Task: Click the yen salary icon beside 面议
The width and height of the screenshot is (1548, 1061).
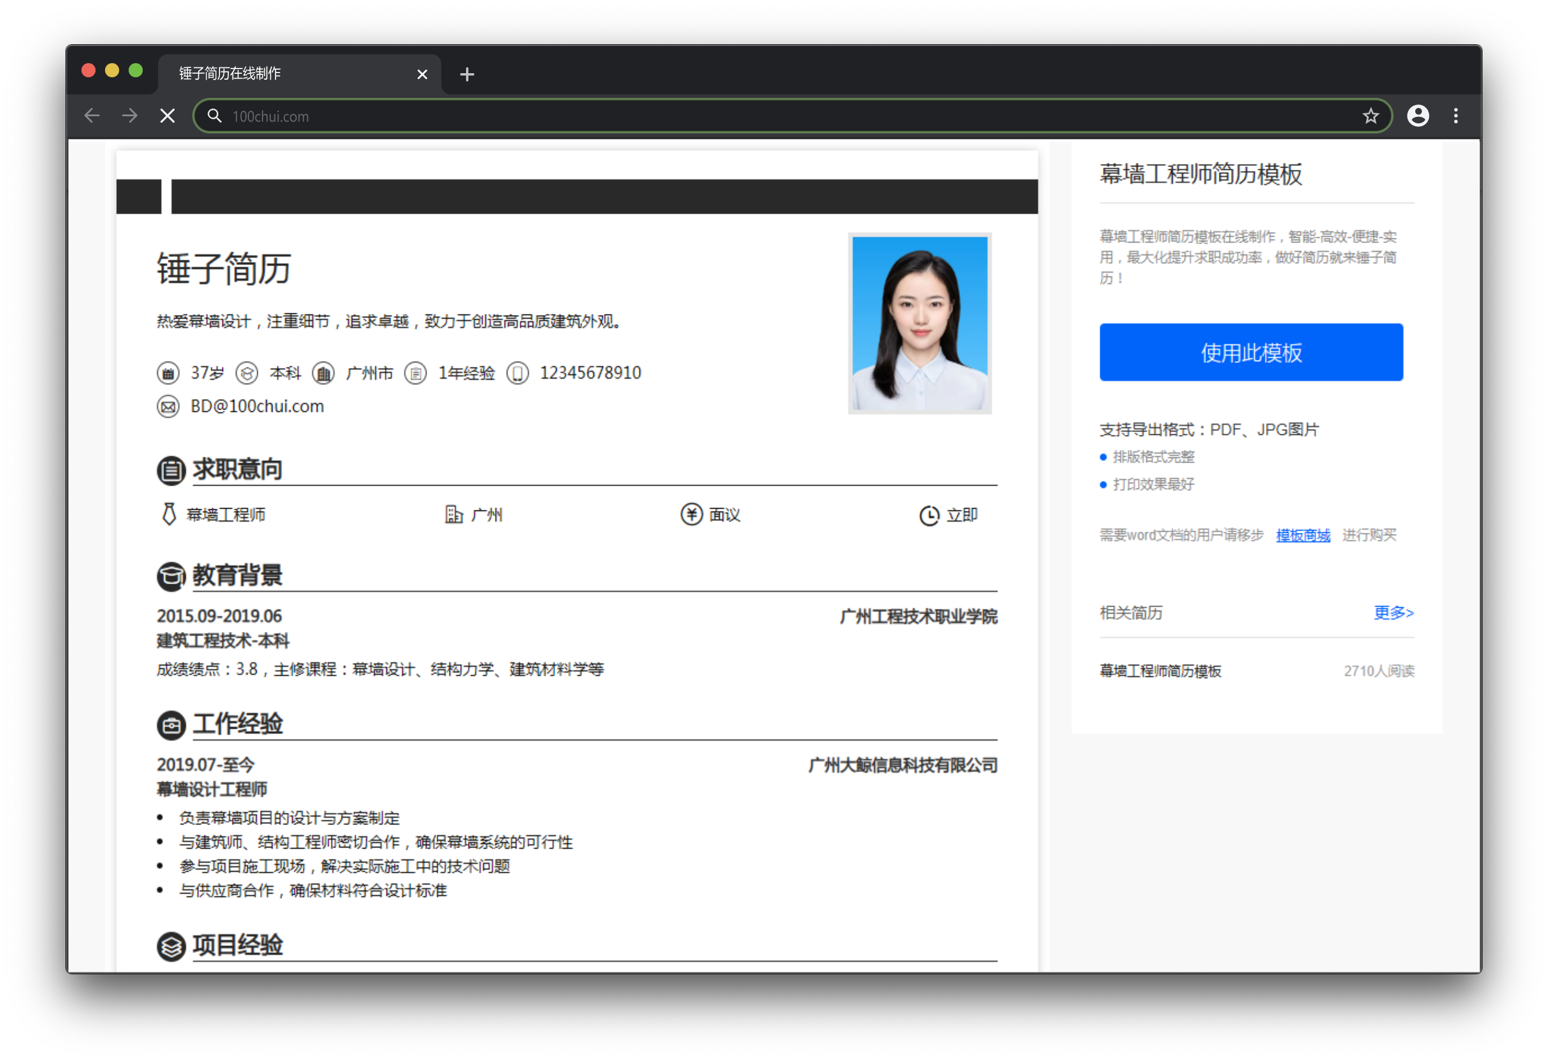Action: (x=691, y=515)
